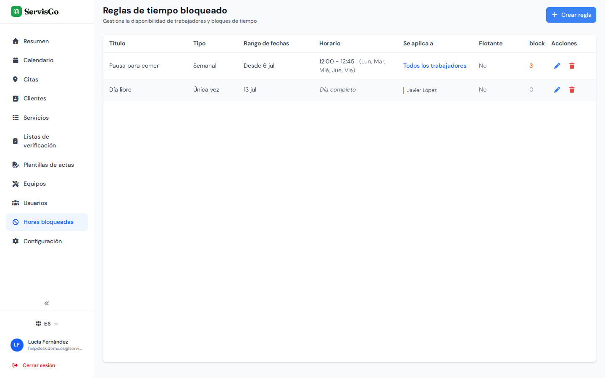Click the Calendario calendar icon
Screen dimensions: 605x378
16,60
